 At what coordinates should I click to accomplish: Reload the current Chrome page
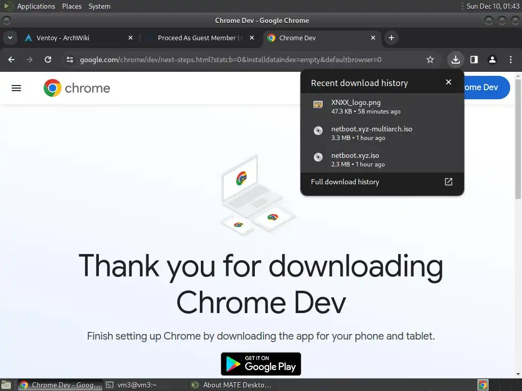click(x=48, y=60)
